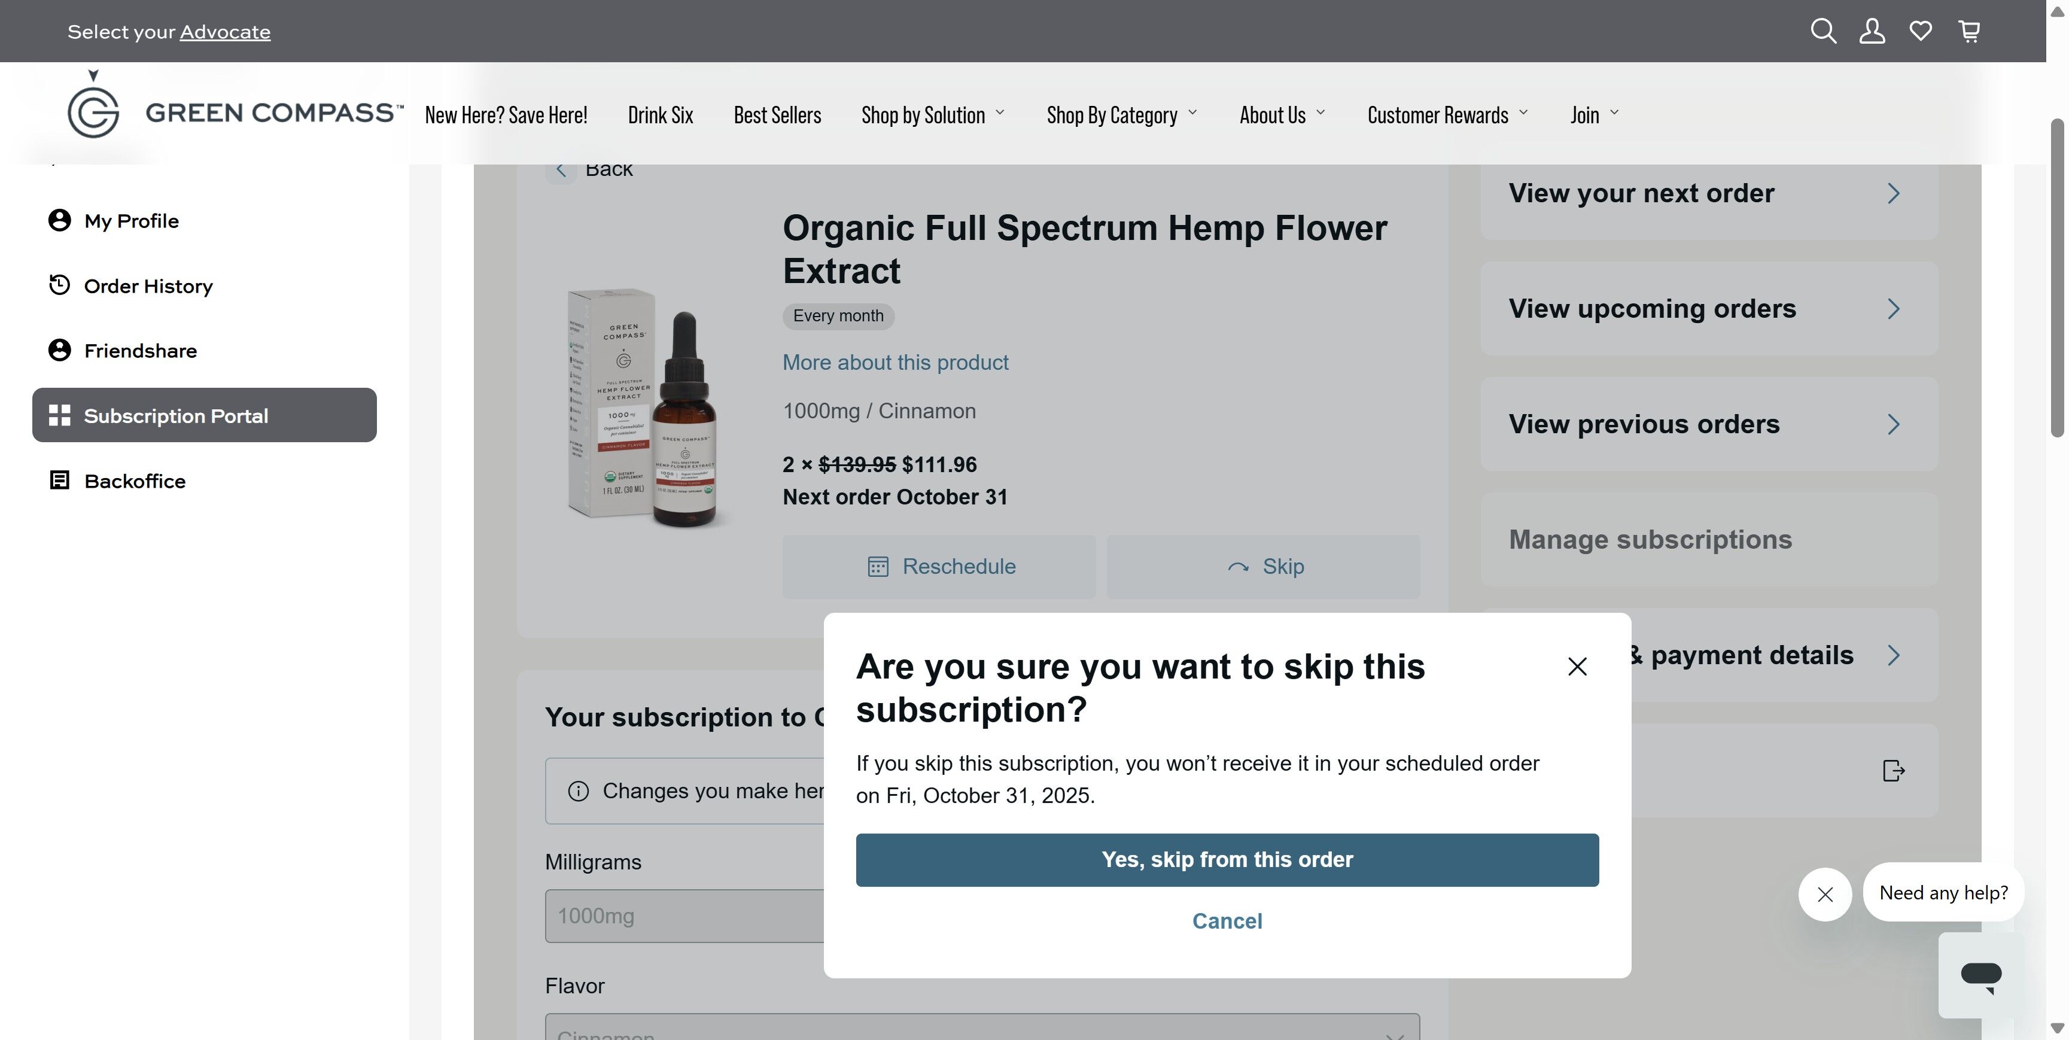Screen dimensions: 2069x1040
Task: Click the Back arrow icon
Action: coord(561,171)
